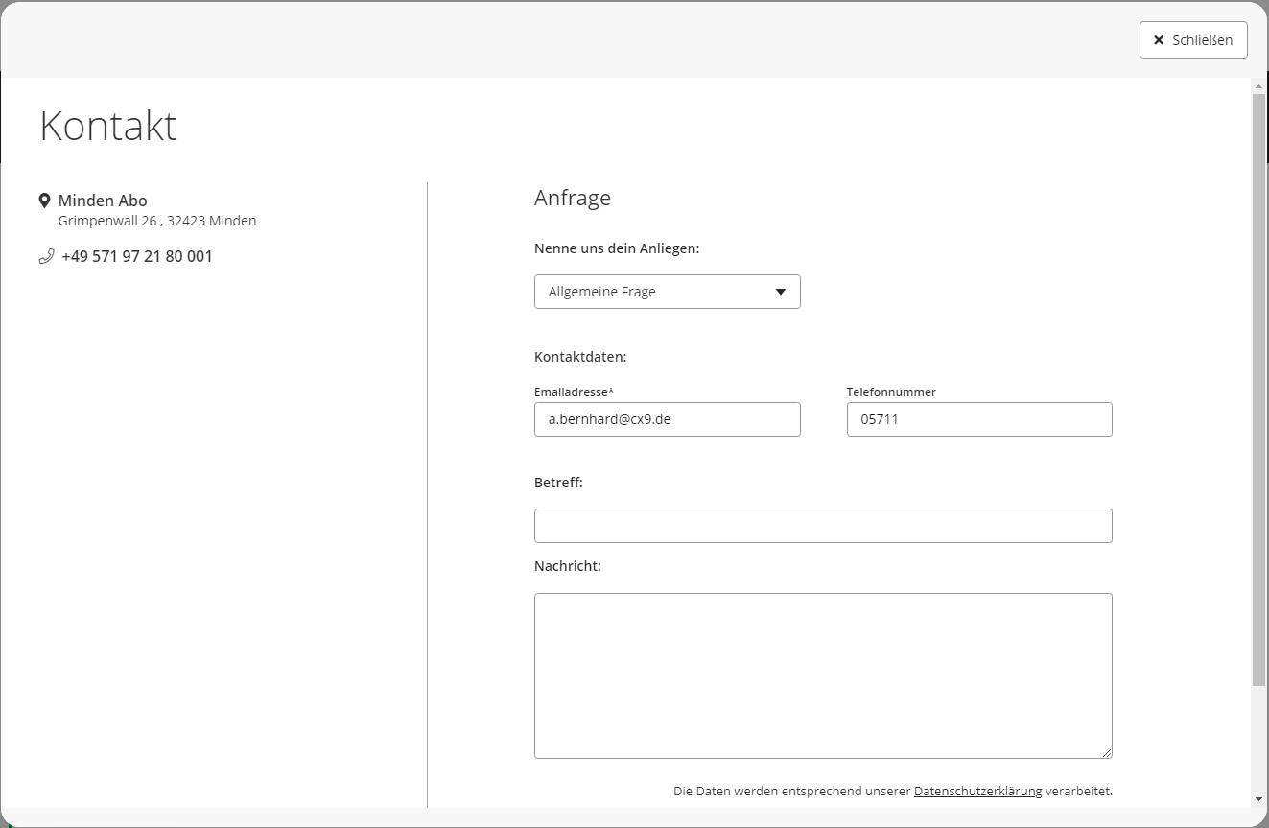Select the Minden Abo location name
The width and height of the screenshot is (1269, 828).
(x=103, y=201)
